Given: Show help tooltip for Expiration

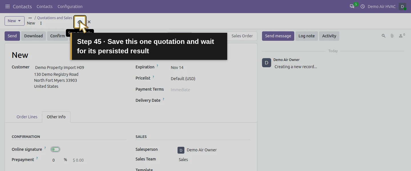Looking at the screenshot, I should pyautogui.click(x=157, y=66).
